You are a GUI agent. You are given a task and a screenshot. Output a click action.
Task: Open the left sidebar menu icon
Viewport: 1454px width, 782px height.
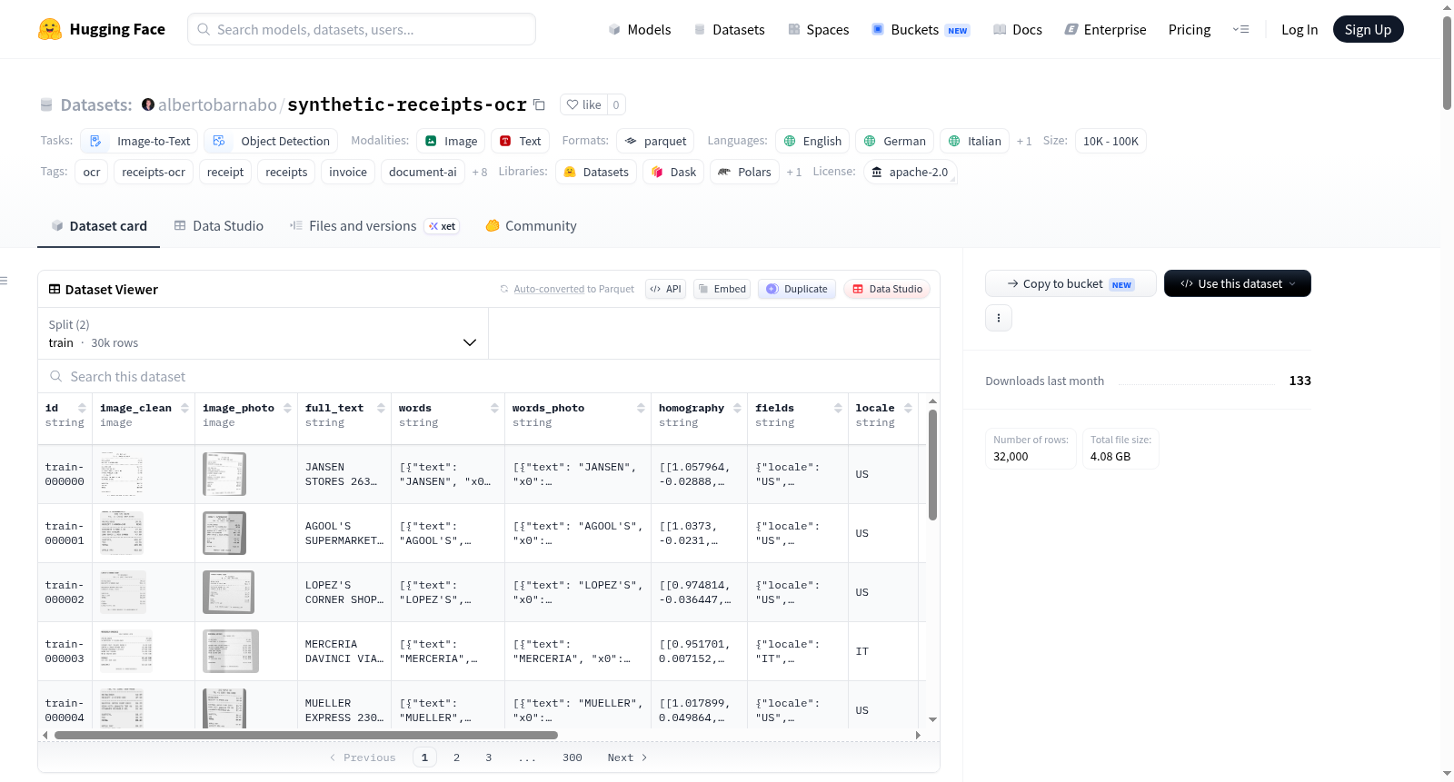(x=4, y=281)
